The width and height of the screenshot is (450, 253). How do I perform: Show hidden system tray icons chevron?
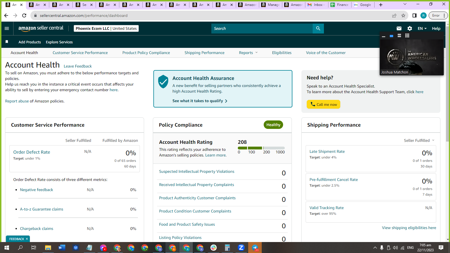375,248
